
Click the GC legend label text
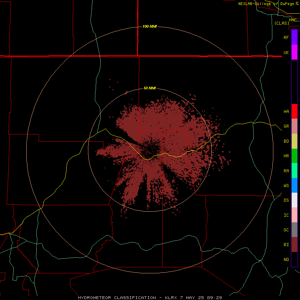(286, 230)
